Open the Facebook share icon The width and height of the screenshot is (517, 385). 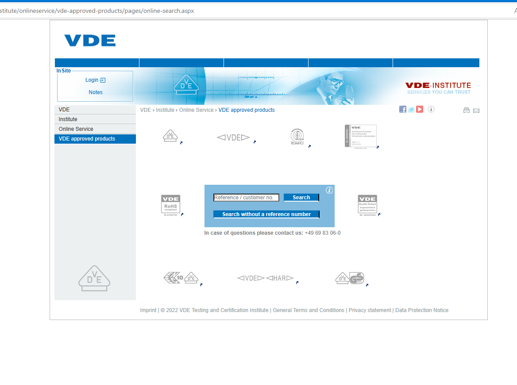click(x=403, y=109)
